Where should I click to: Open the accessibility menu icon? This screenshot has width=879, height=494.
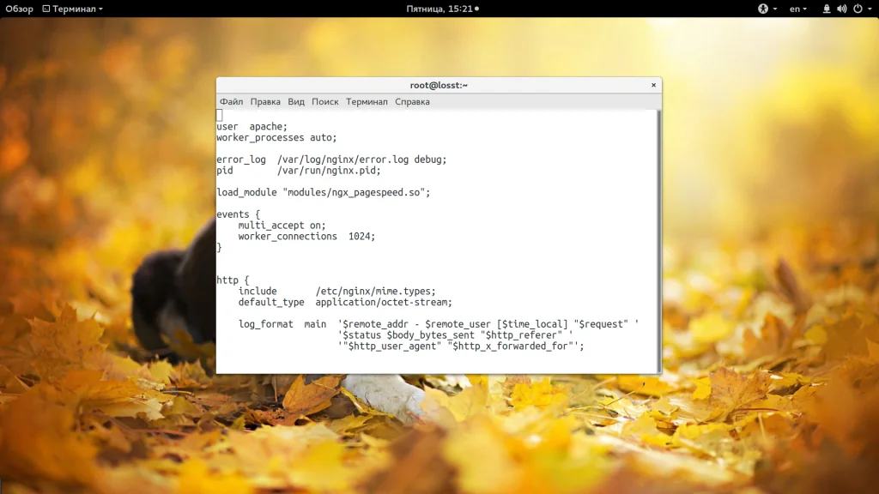[763, 9]
